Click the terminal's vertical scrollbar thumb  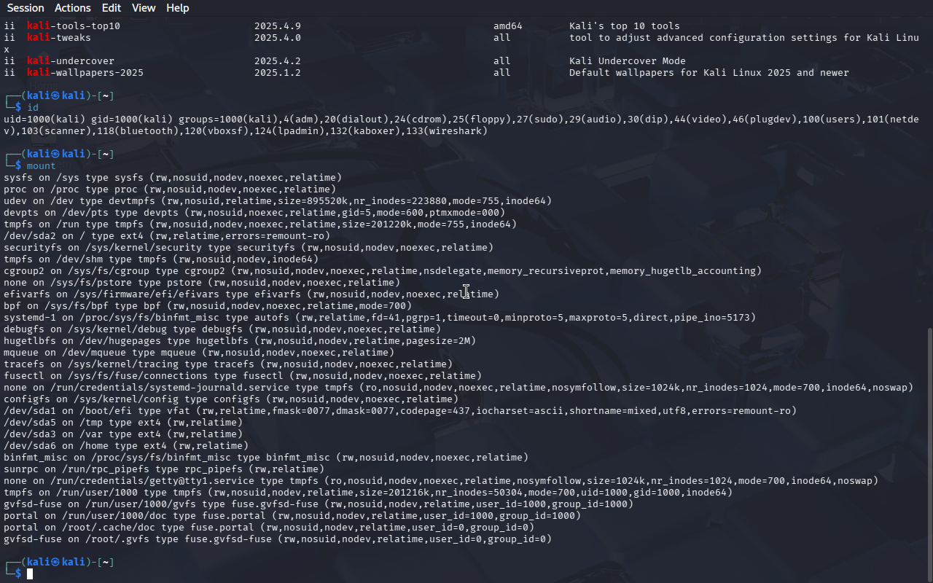[929, 452]
